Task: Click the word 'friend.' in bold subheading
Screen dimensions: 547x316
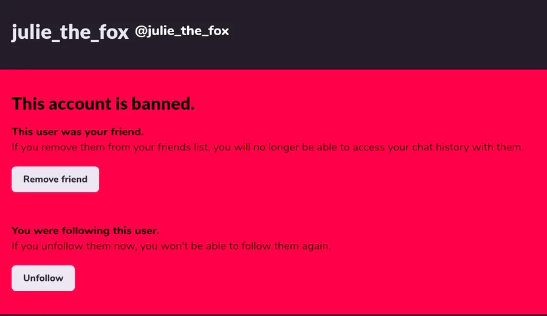Action: [x=127, y=132]
